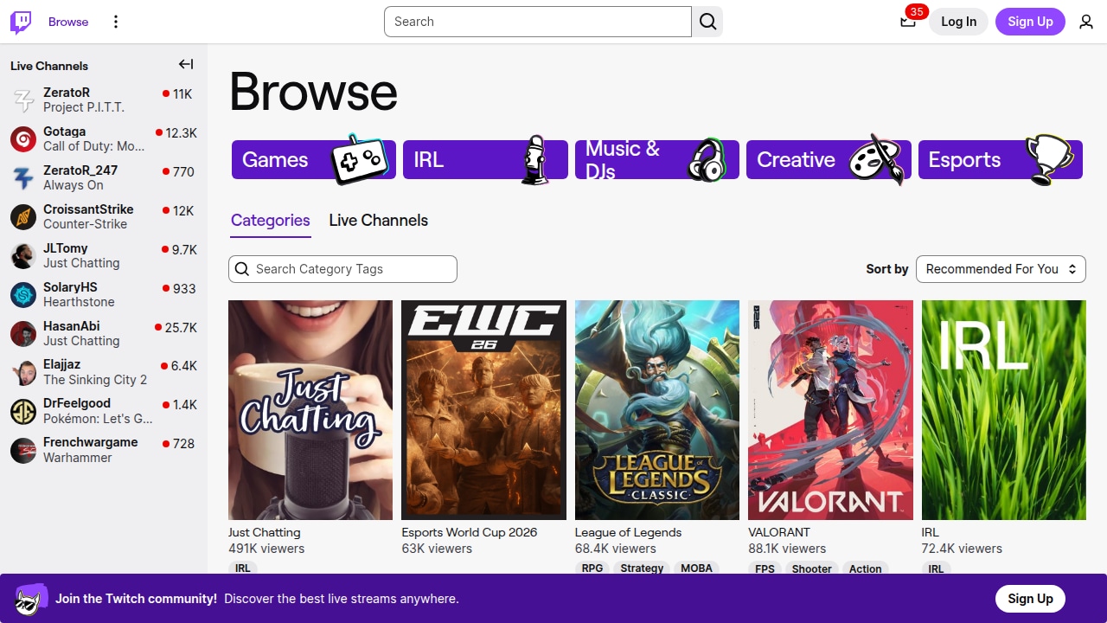Select the FPS tag under VALORANT
Screen dimensions: 1107x623
pos(765,568)
